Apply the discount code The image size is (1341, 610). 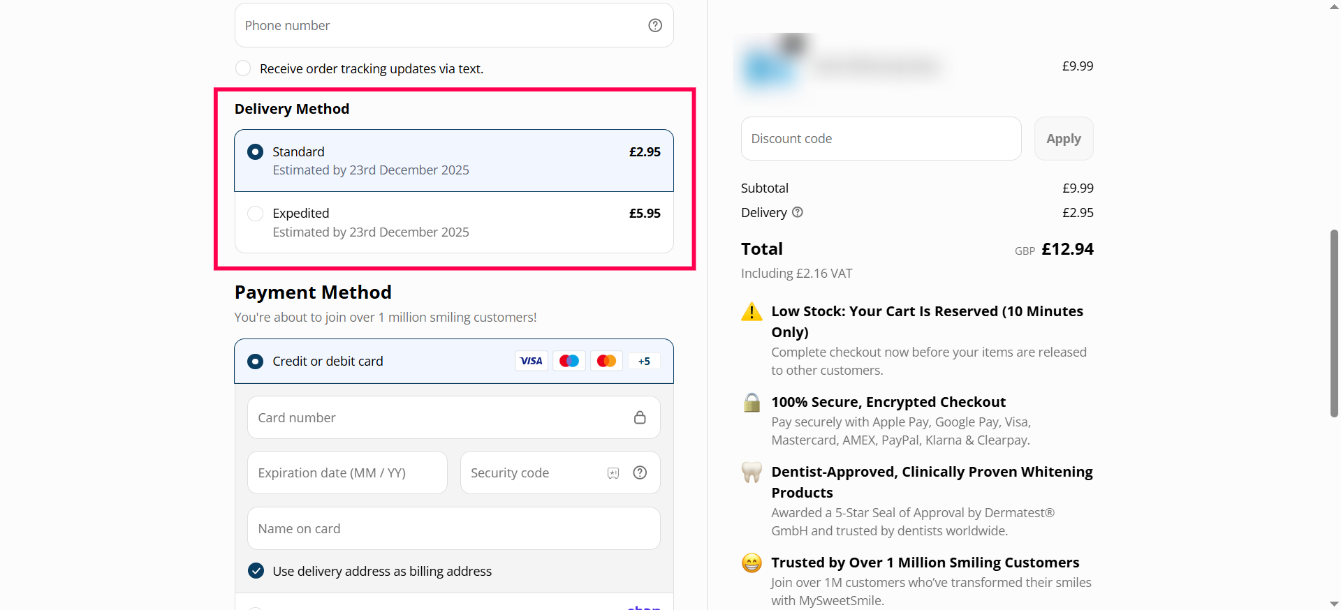coord(1063,139)
